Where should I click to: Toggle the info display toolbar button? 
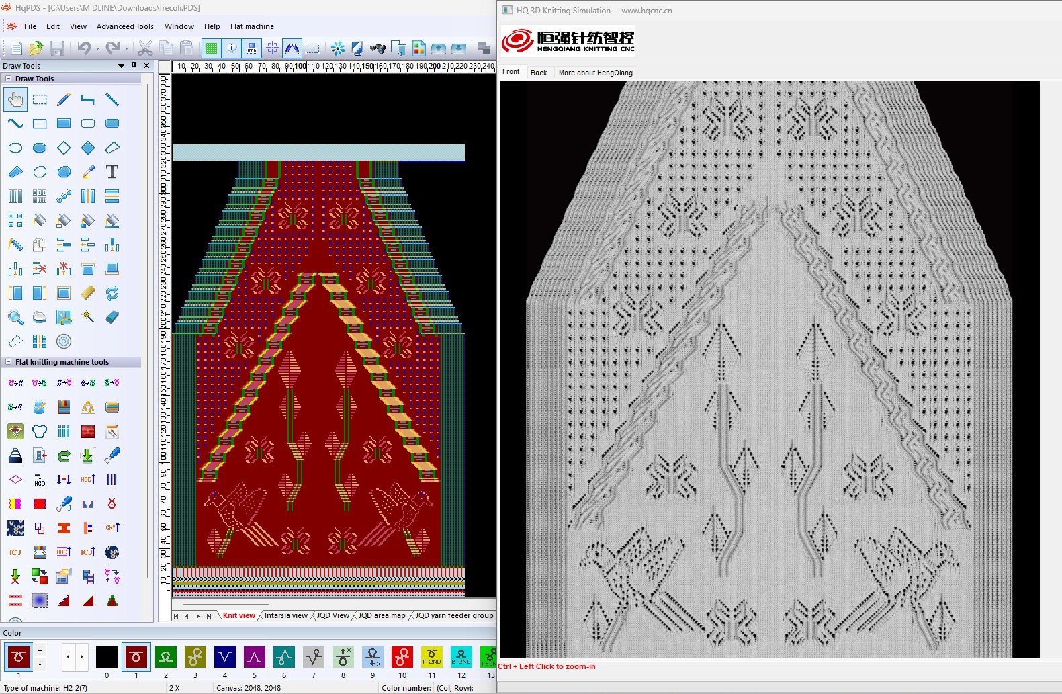click(x=232, y=48)
